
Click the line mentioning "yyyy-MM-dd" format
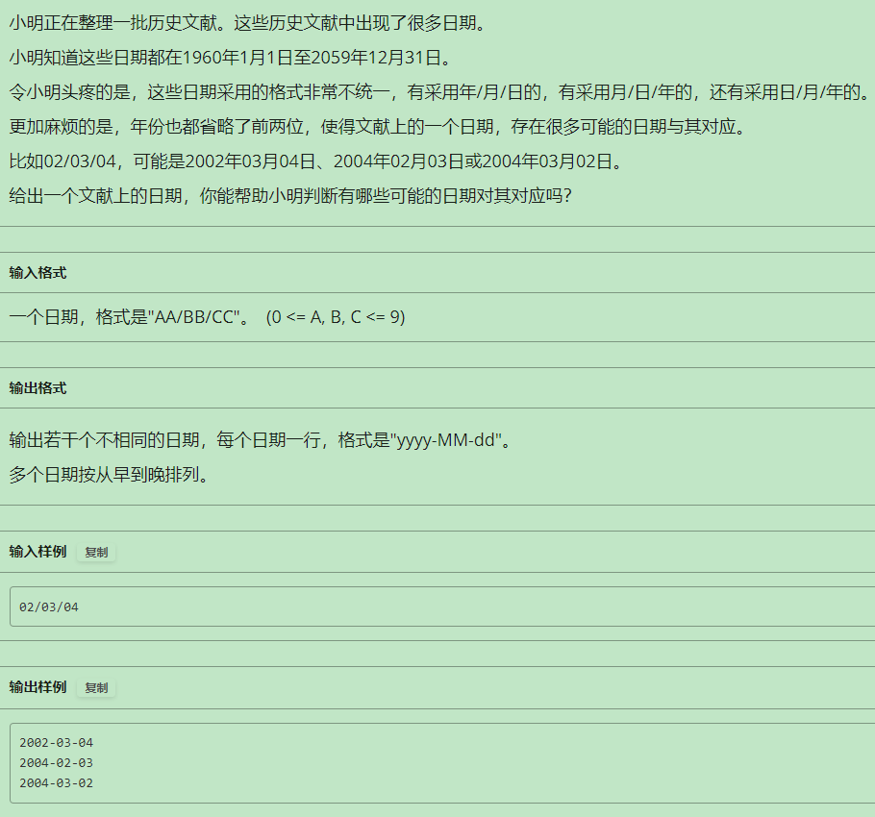coord(261,440)
